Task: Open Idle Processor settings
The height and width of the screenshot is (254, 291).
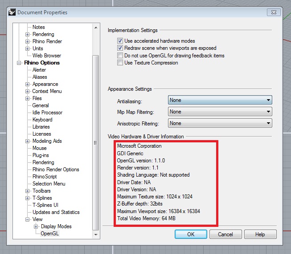Action: [x=47, y=113]
